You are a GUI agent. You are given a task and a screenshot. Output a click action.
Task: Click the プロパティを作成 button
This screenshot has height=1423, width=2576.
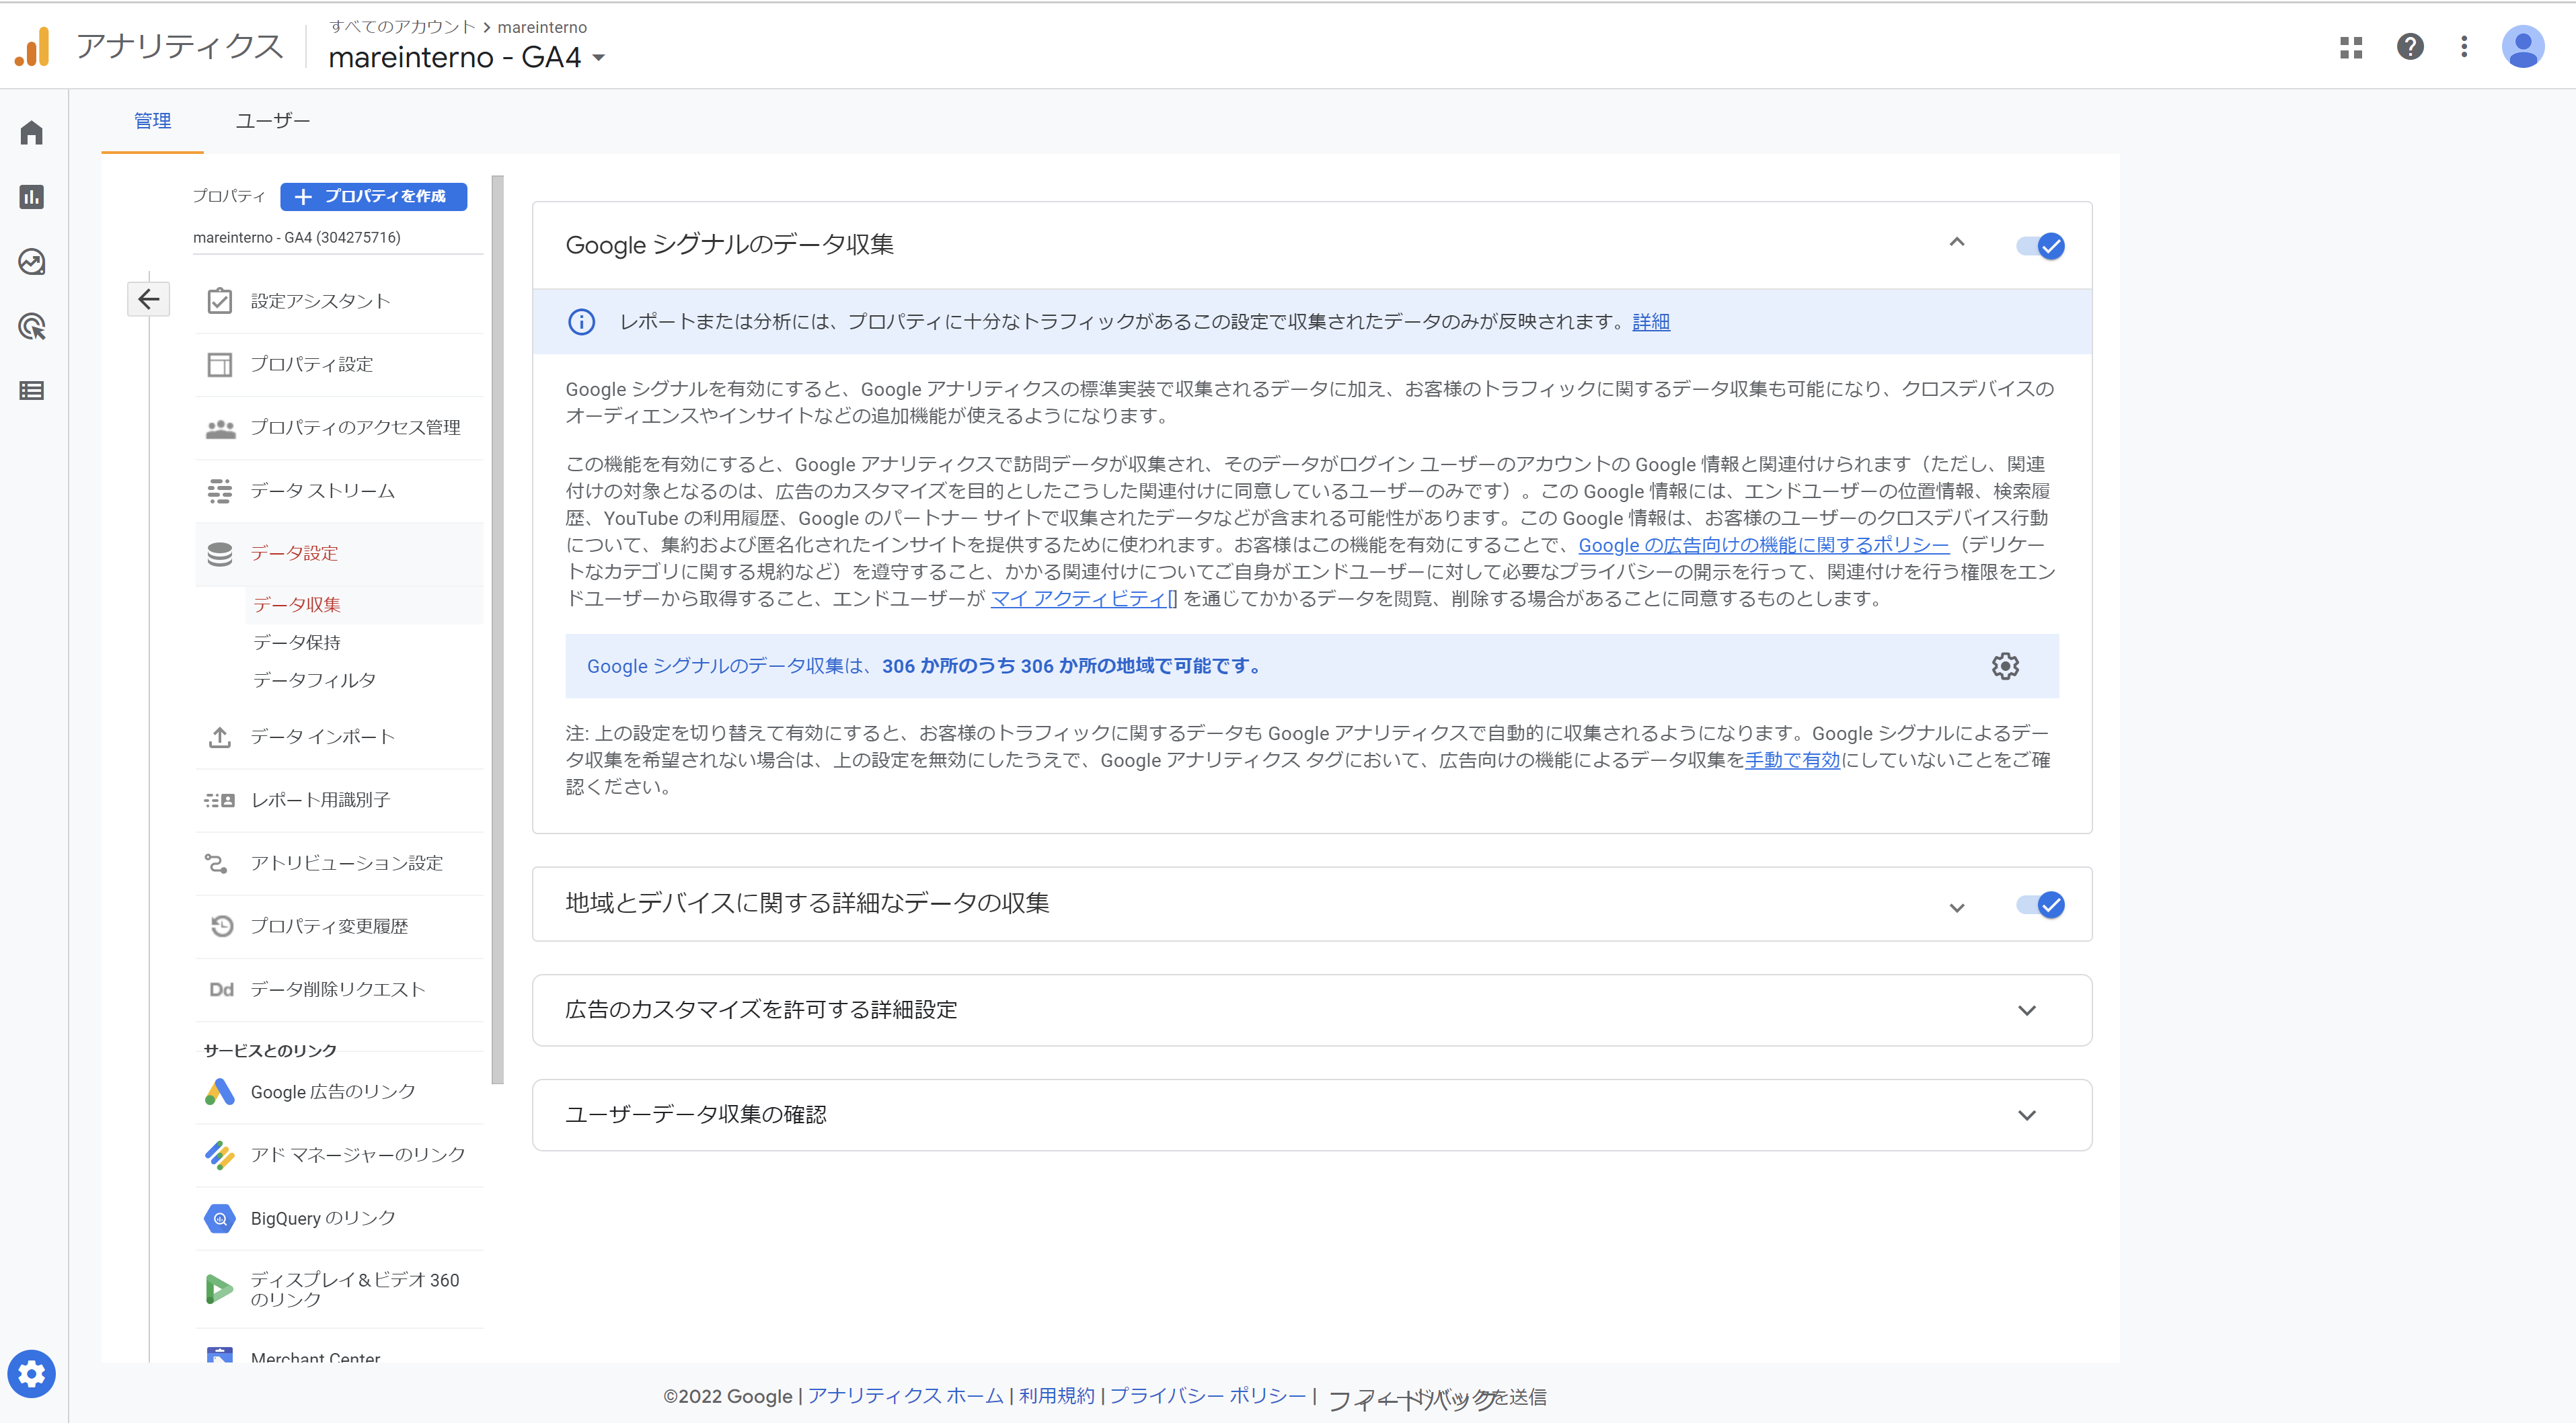coord(373,196)
